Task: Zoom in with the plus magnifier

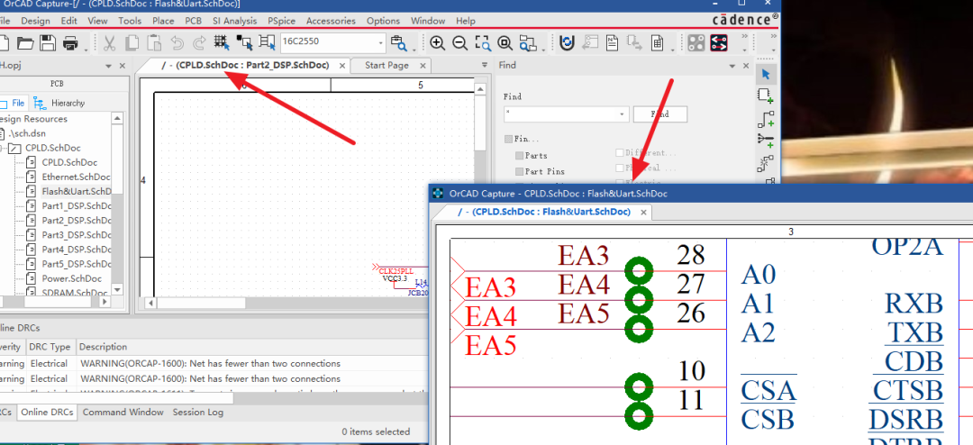Action: coord(438,43)
